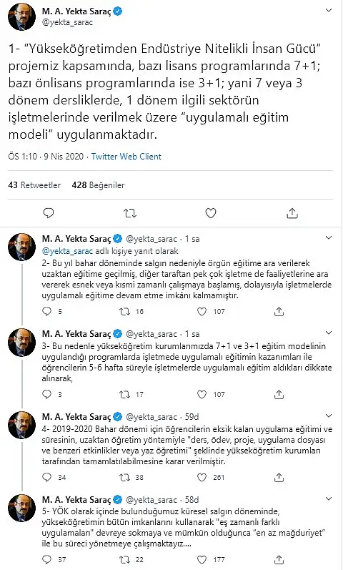Open the dropdown chevron on tweet 4
This screenshot has height=570, width=343.
[x=329, y=416]
